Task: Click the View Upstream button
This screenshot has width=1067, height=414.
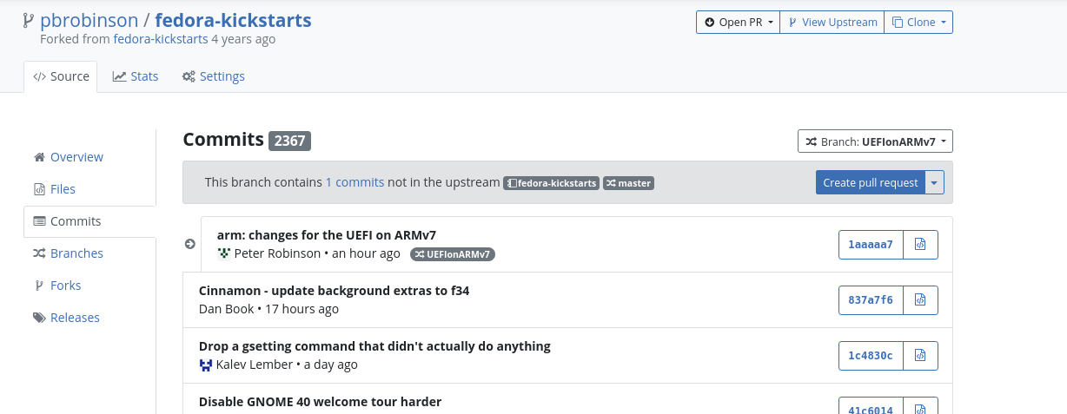Action: pyautogui.click(x=832, y=23)
